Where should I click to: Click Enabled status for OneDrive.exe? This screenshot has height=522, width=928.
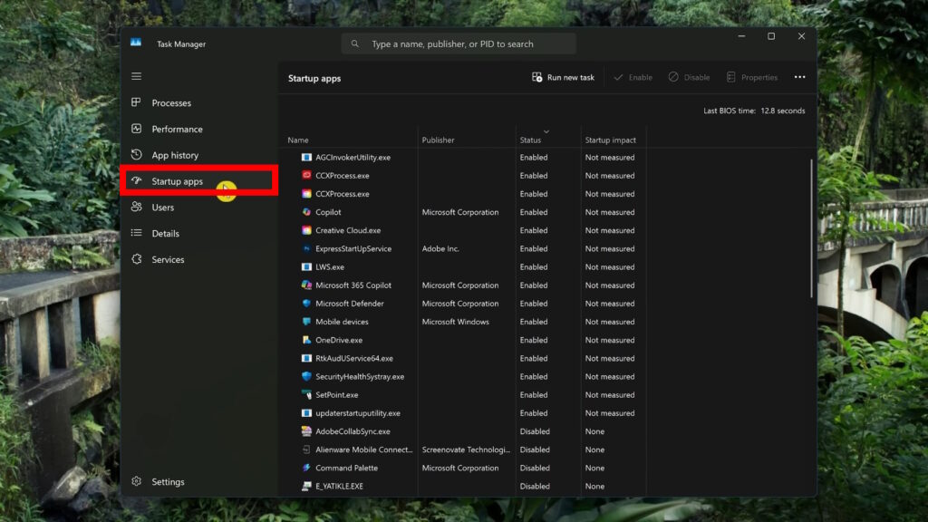pos(533,341)
